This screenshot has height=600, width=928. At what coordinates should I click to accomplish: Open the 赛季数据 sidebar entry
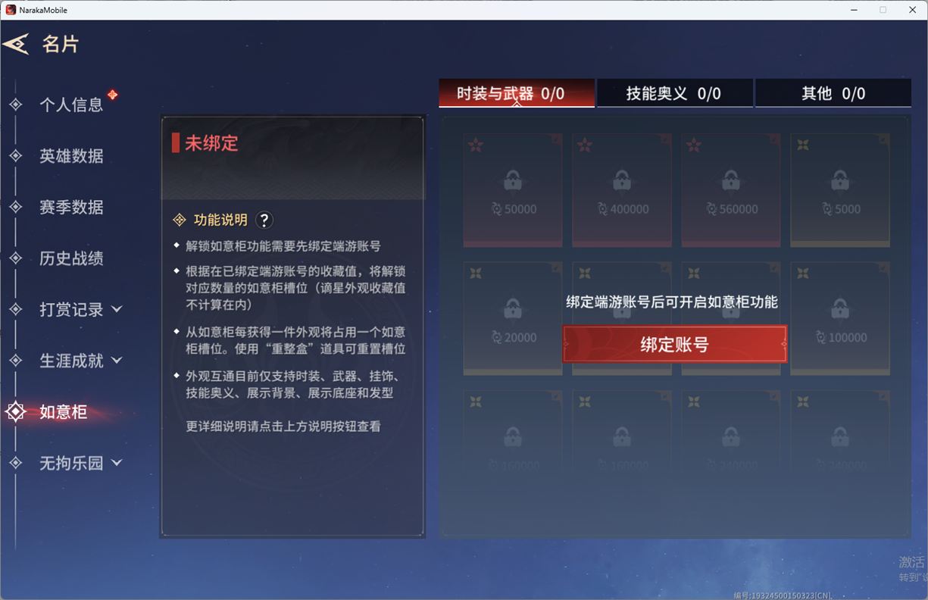(x=71, y=207)
